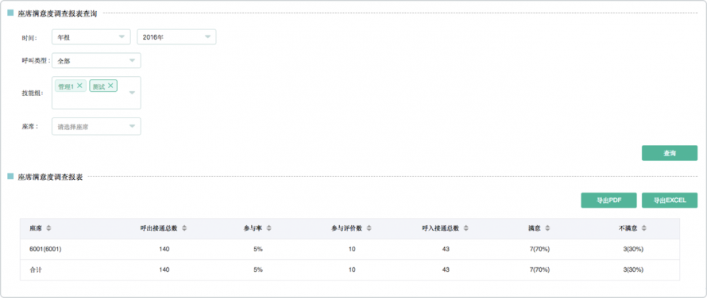Sort by 参与评价数 column arrows
Image resolution: width=707 pixels, height=298 pixels.
tap(369, 228)
